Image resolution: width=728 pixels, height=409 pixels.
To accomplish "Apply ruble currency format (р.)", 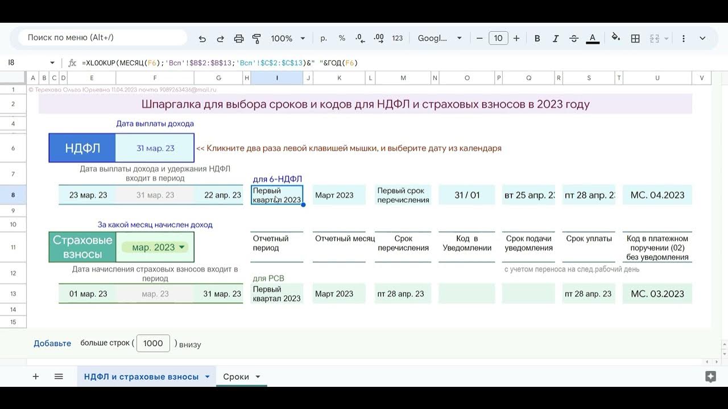I will 324,38.
